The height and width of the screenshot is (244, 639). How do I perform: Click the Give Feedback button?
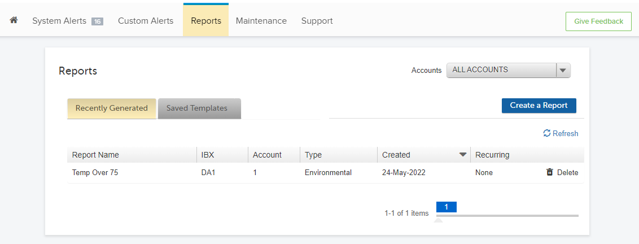[x=598, y=21]
